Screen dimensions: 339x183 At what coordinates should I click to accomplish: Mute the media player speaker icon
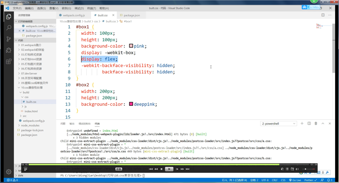297,169
